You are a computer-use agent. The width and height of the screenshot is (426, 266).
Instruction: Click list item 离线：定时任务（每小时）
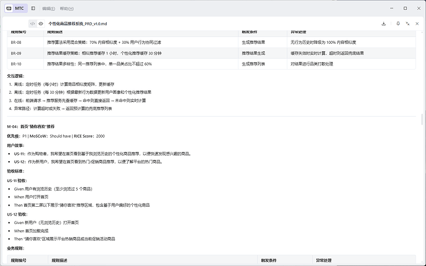pyautogui.click(x=64, y=84)
